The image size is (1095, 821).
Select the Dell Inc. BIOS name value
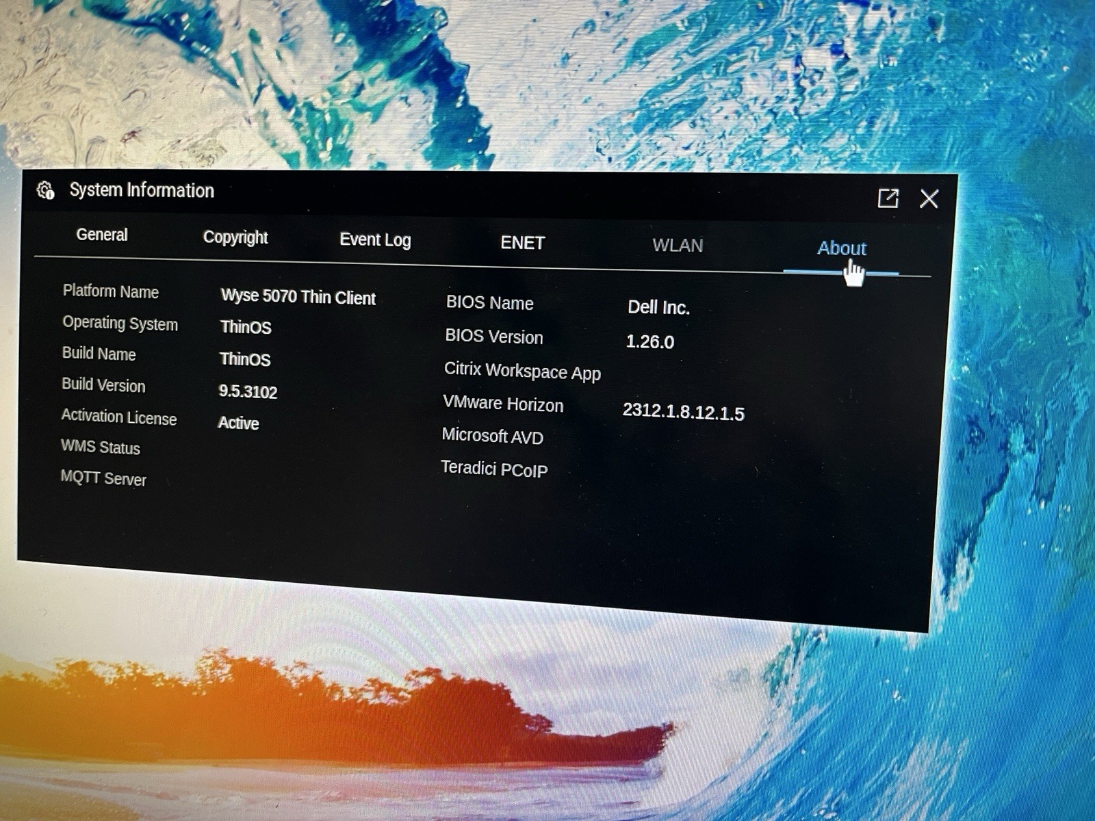658,308
